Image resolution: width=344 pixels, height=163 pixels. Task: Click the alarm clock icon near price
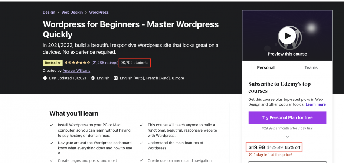pos(250,154)
